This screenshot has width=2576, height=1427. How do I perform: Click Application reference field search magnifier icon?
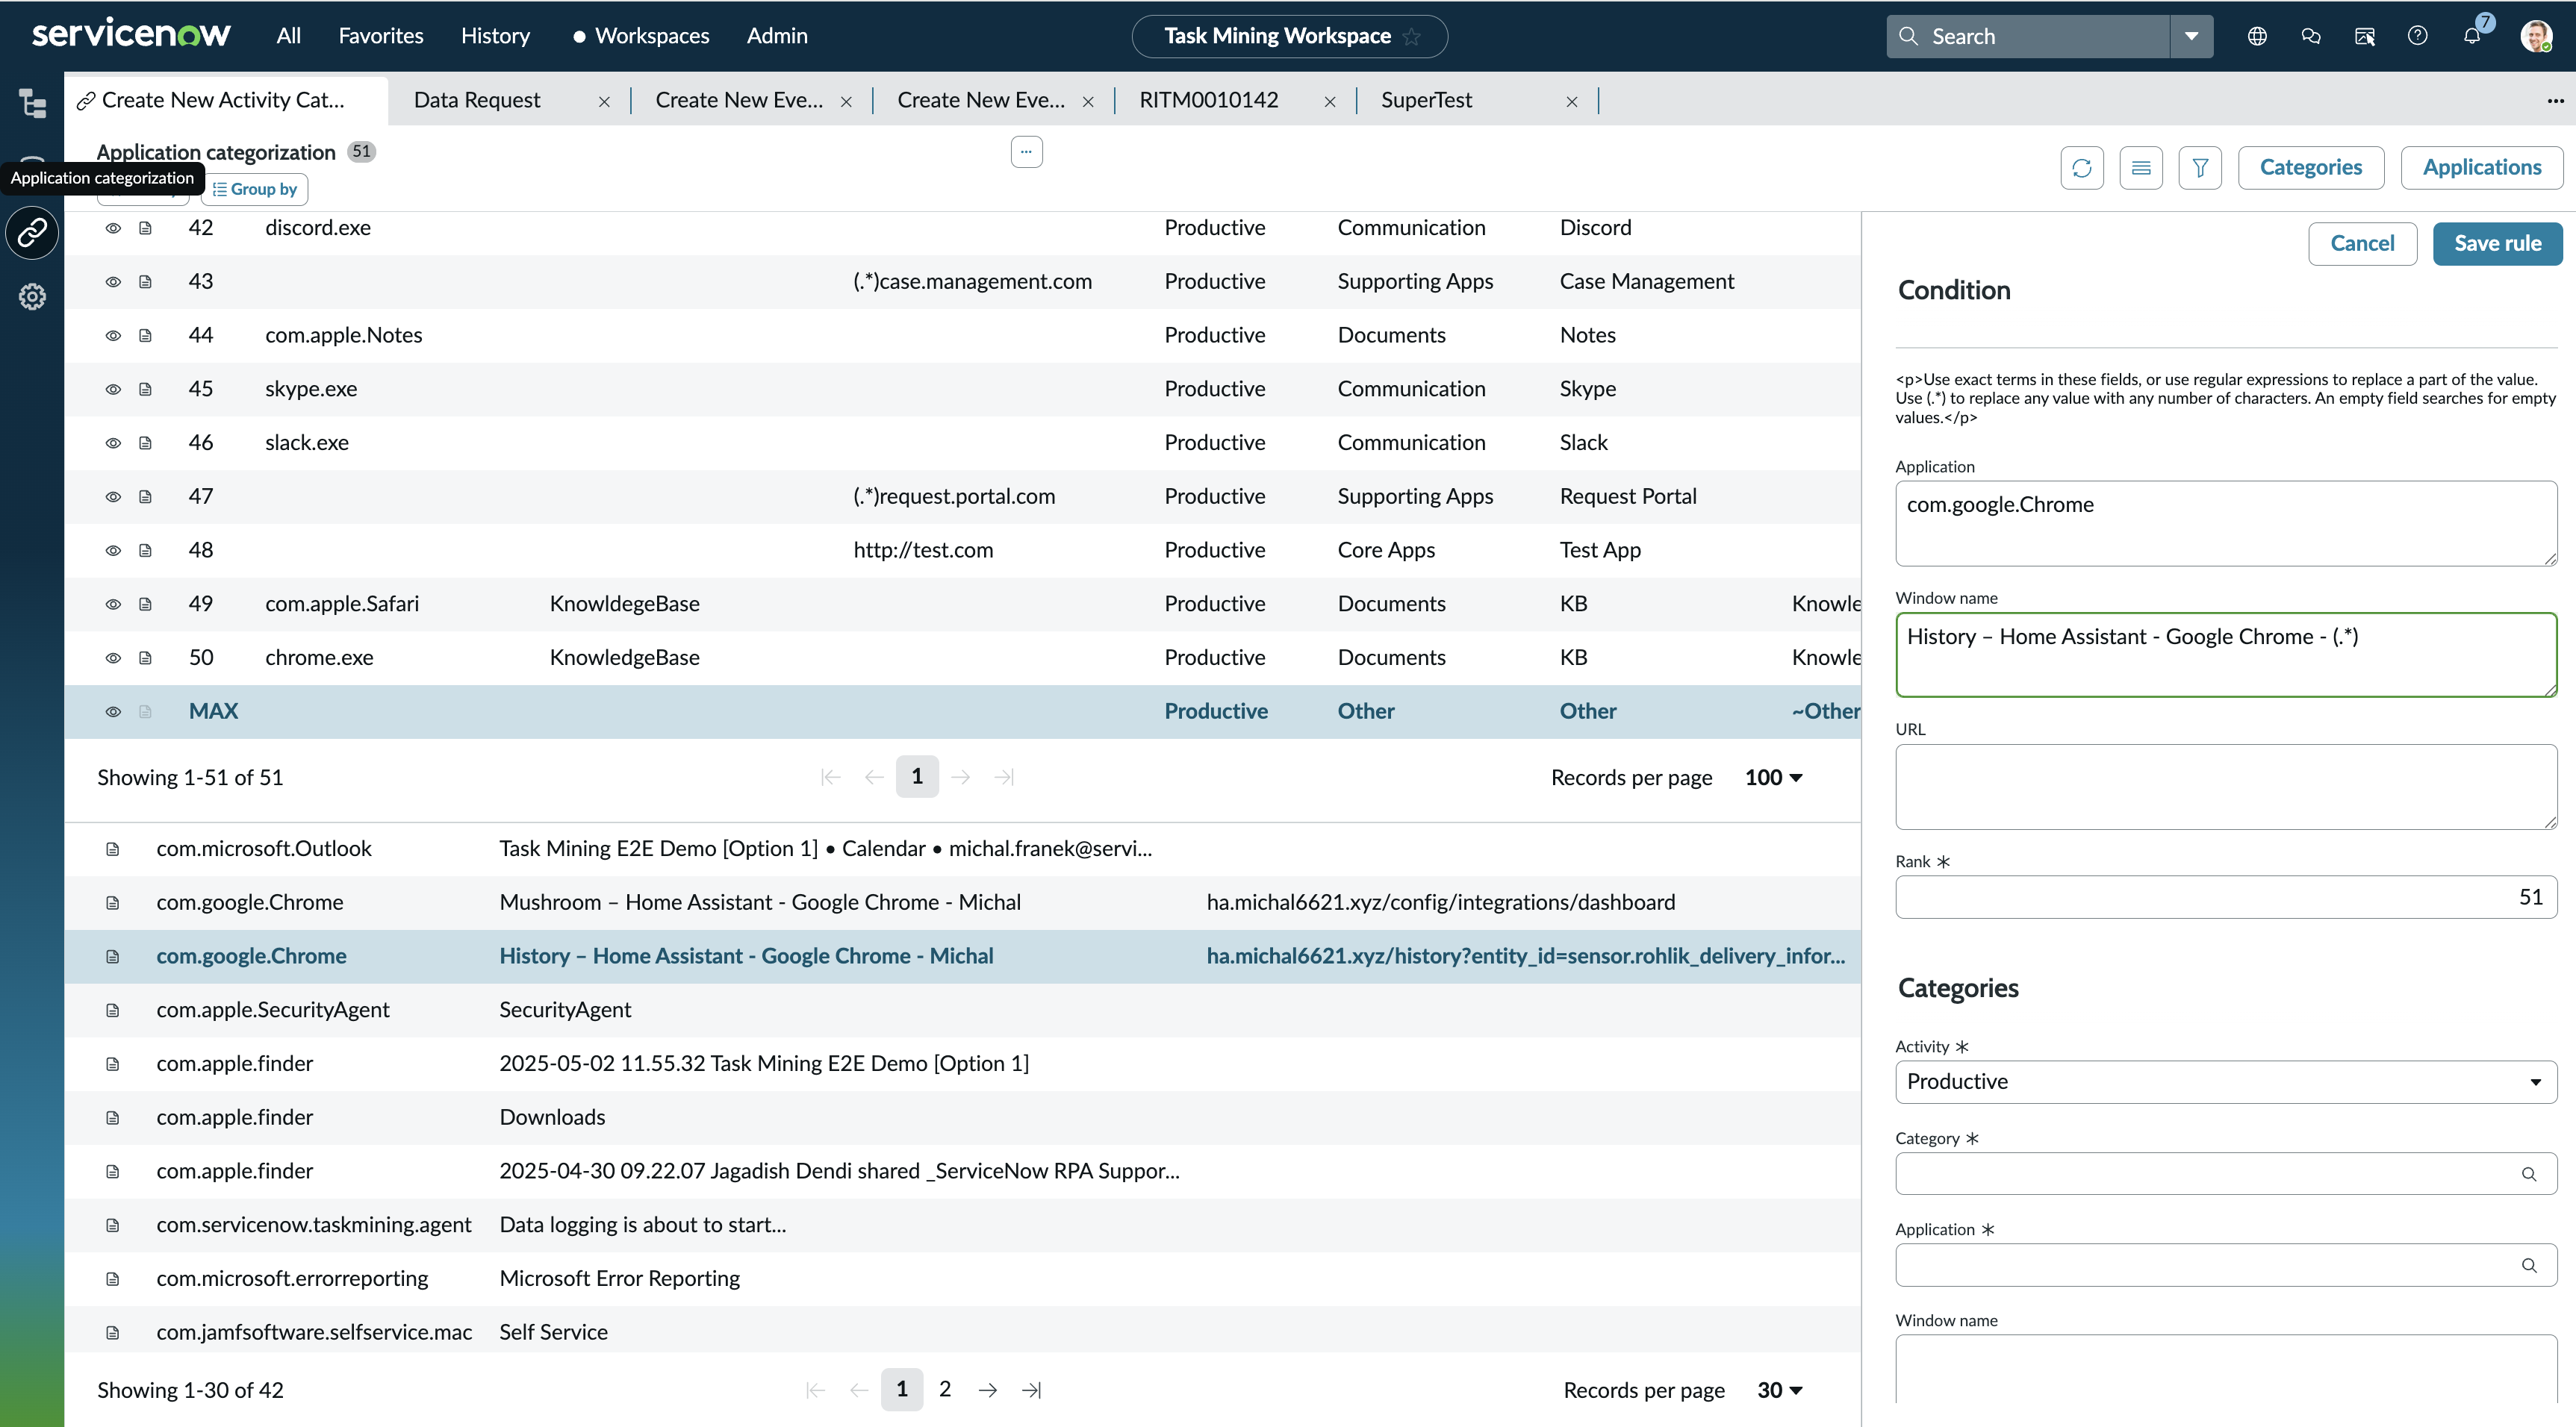2529,1265
